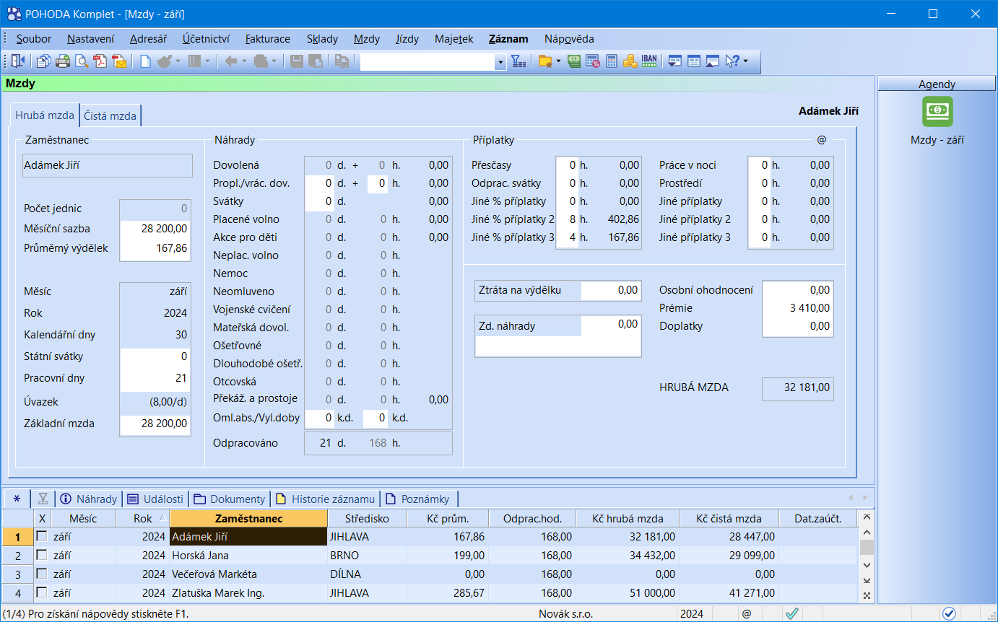Click the plain calculator toolbar icon

coord(612,62)
